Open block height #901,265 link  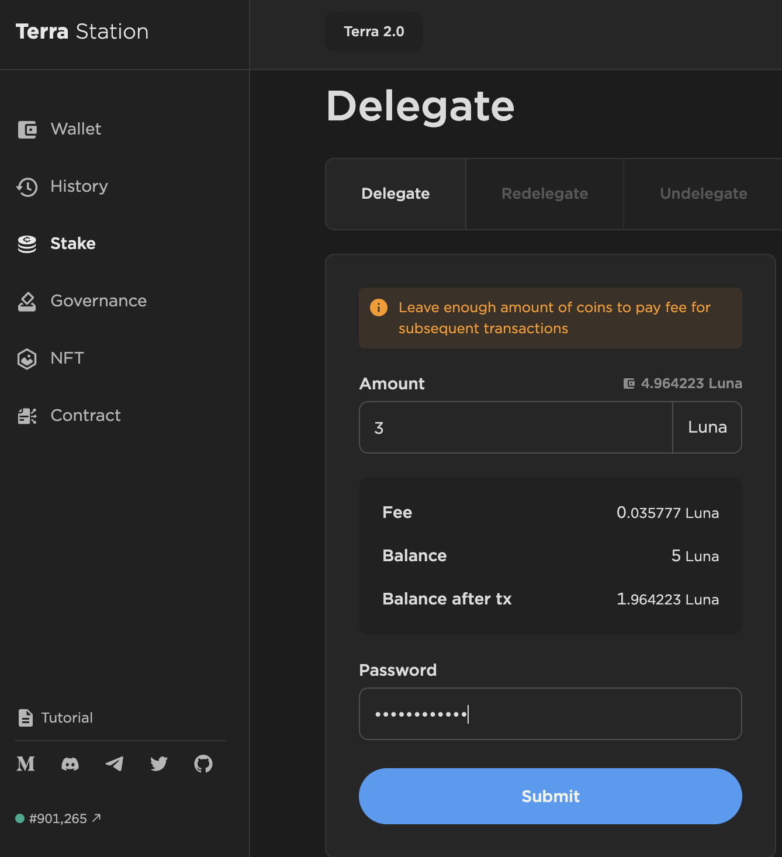tap(58, 818)
